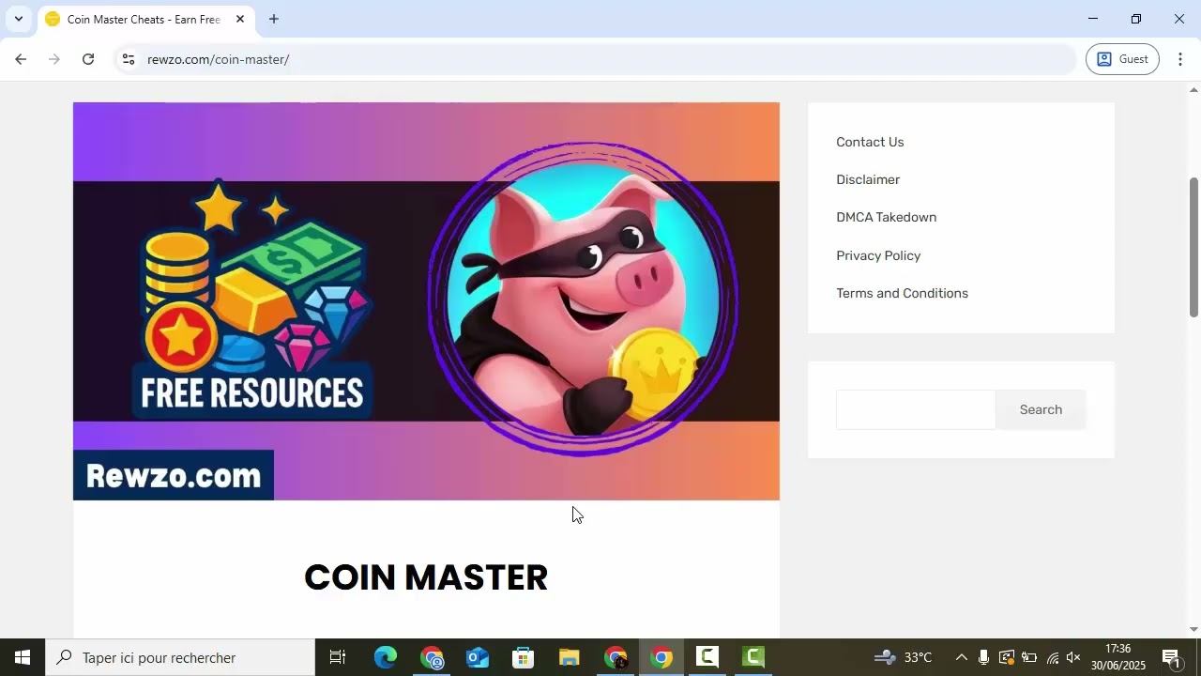Restore down the Chrome window

pos(1136,19)
